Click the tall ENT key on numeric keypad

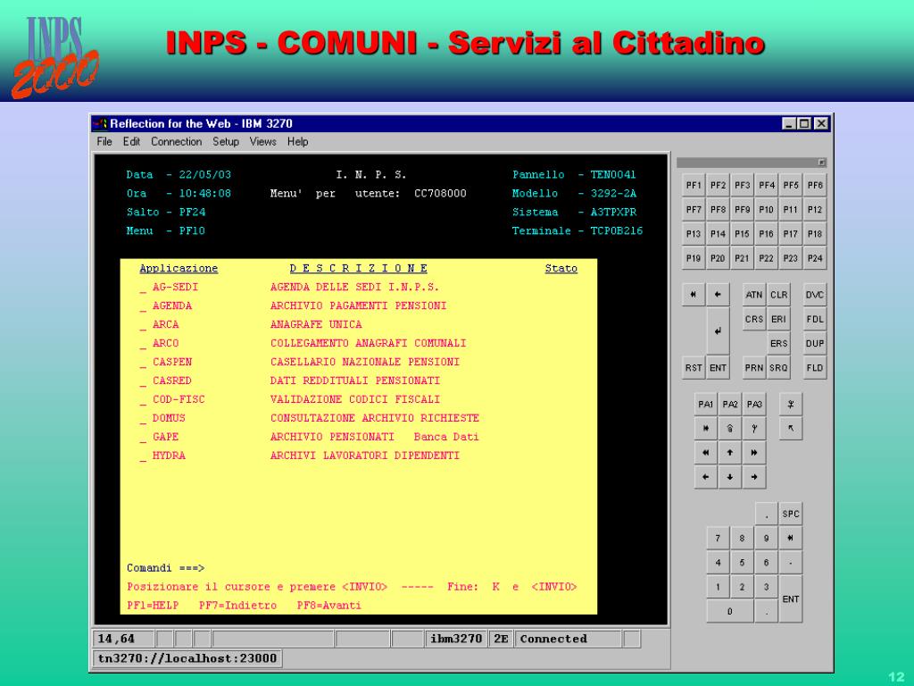(x=791, y=599)
